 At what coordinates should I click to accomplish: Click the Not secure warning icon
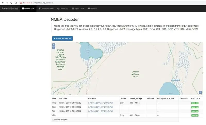(x=21, y=3)
